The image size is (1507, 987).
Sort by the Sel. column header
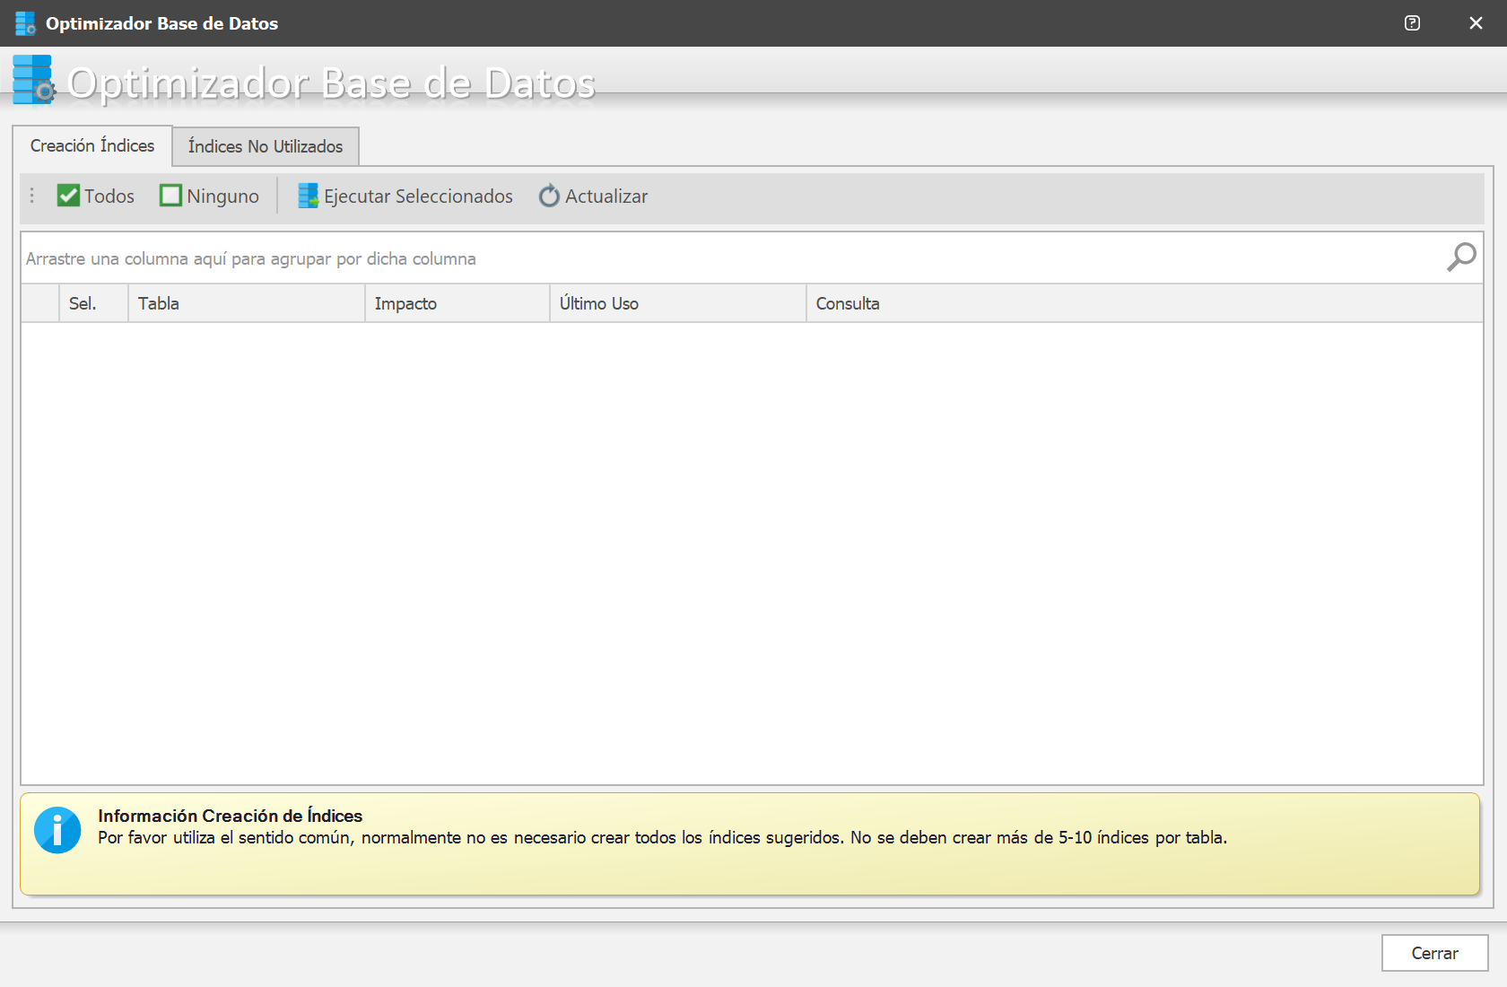(x=93, y=303)
